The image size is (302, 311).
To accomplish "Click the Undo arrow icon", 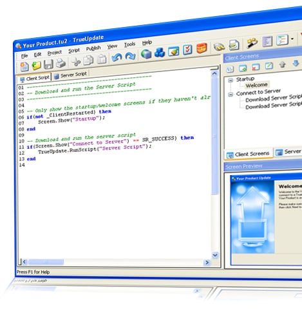I will [117, 57].
